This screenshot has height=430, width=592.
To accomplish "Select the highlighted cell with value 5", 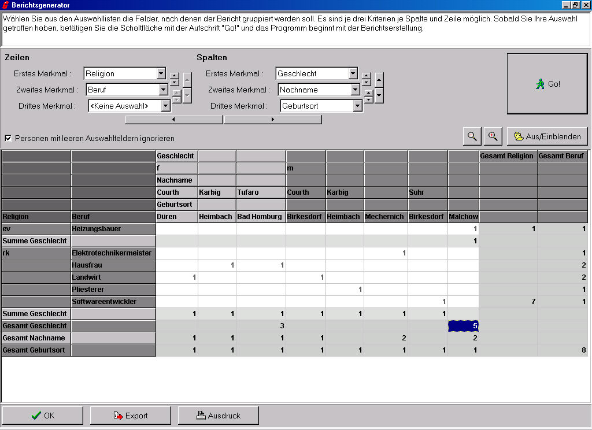I will pos(463,326).
